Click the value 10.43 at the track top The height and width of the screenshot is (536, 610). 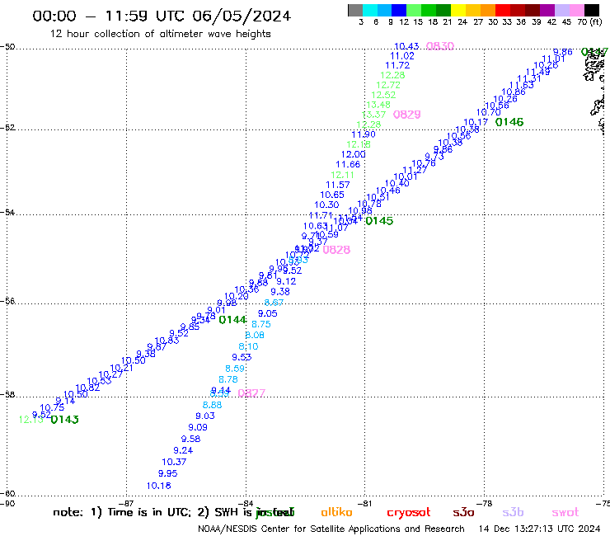406,46
